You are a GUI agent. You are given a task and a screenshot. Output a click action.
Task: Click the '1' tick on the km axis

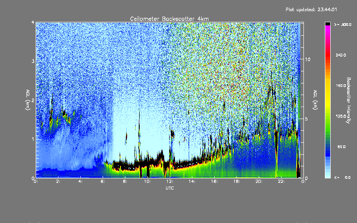tap(33, 139)
